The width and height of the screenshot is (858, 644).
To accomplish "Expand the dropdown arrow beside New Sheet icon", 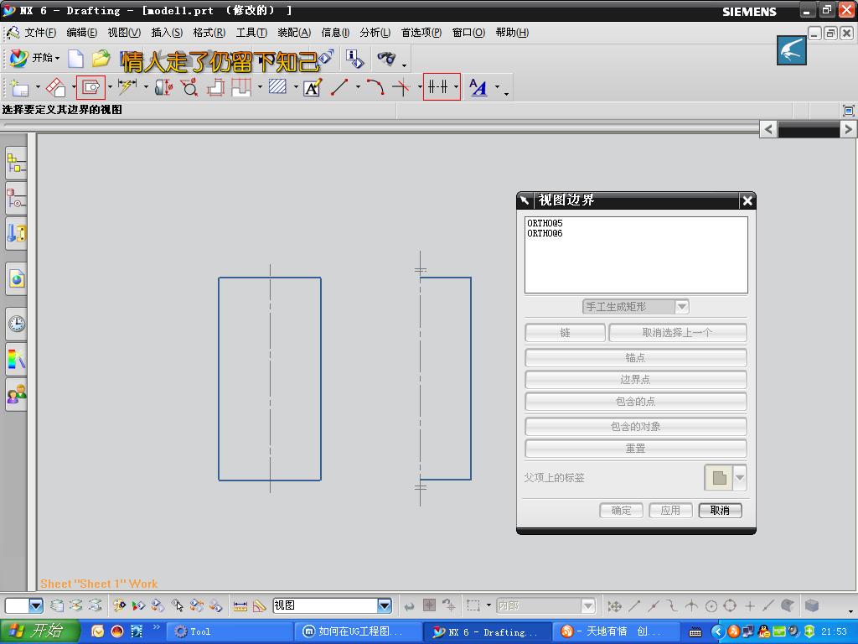I will (38, 87).
